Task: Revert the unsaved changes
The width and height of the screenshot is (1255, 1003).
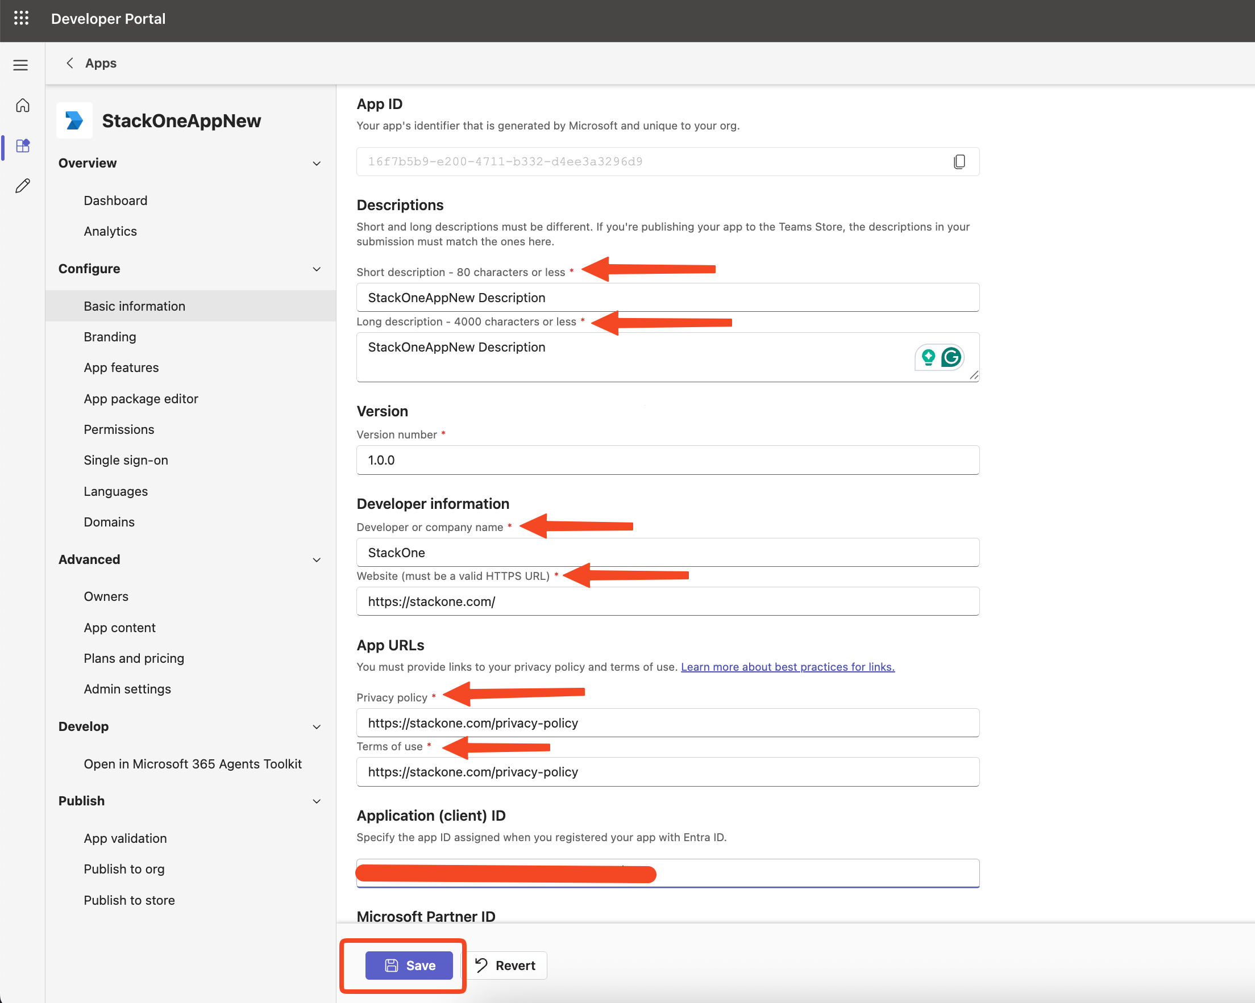Action: pyautogui.click(x=505, y=965)
